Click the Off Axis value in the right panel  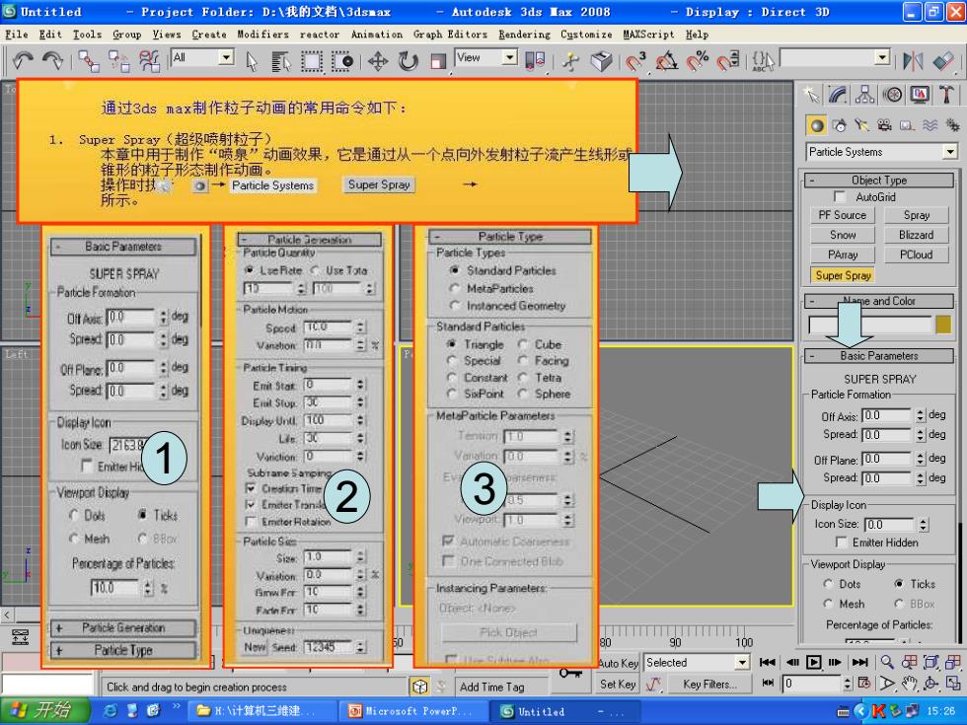pos(886,415)
